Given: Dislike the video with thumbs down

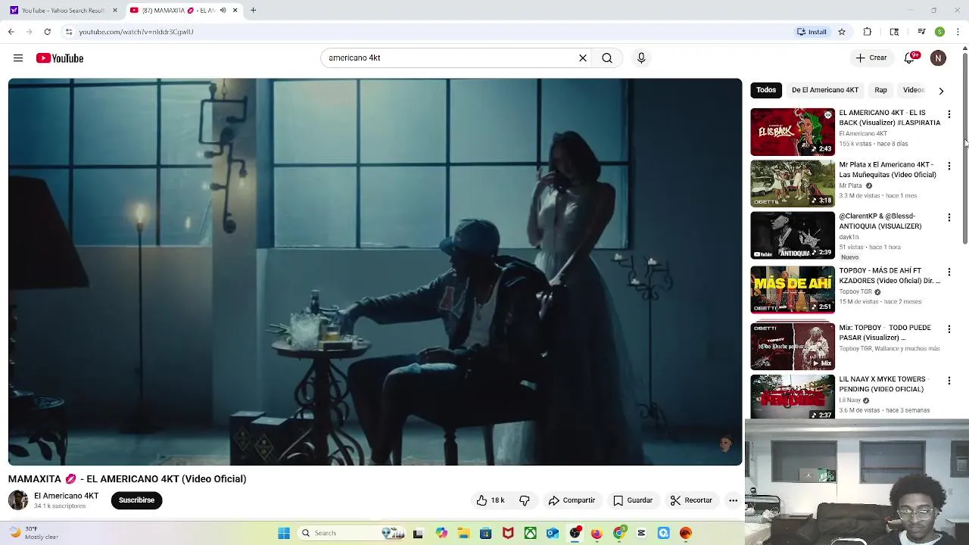Looking at the screenshot, I should click(525, 500).
